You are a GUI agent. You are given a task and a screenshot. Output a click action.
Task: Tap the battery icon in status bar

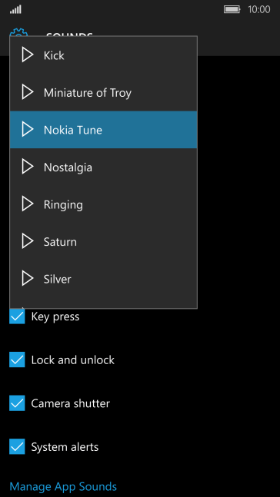(x=232, y=9)
